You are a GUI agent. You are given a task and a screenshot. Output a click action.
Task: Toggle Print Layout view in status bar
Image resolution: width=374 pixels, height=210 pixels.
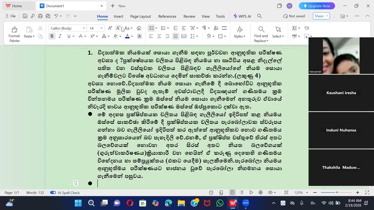coord(232,192)
